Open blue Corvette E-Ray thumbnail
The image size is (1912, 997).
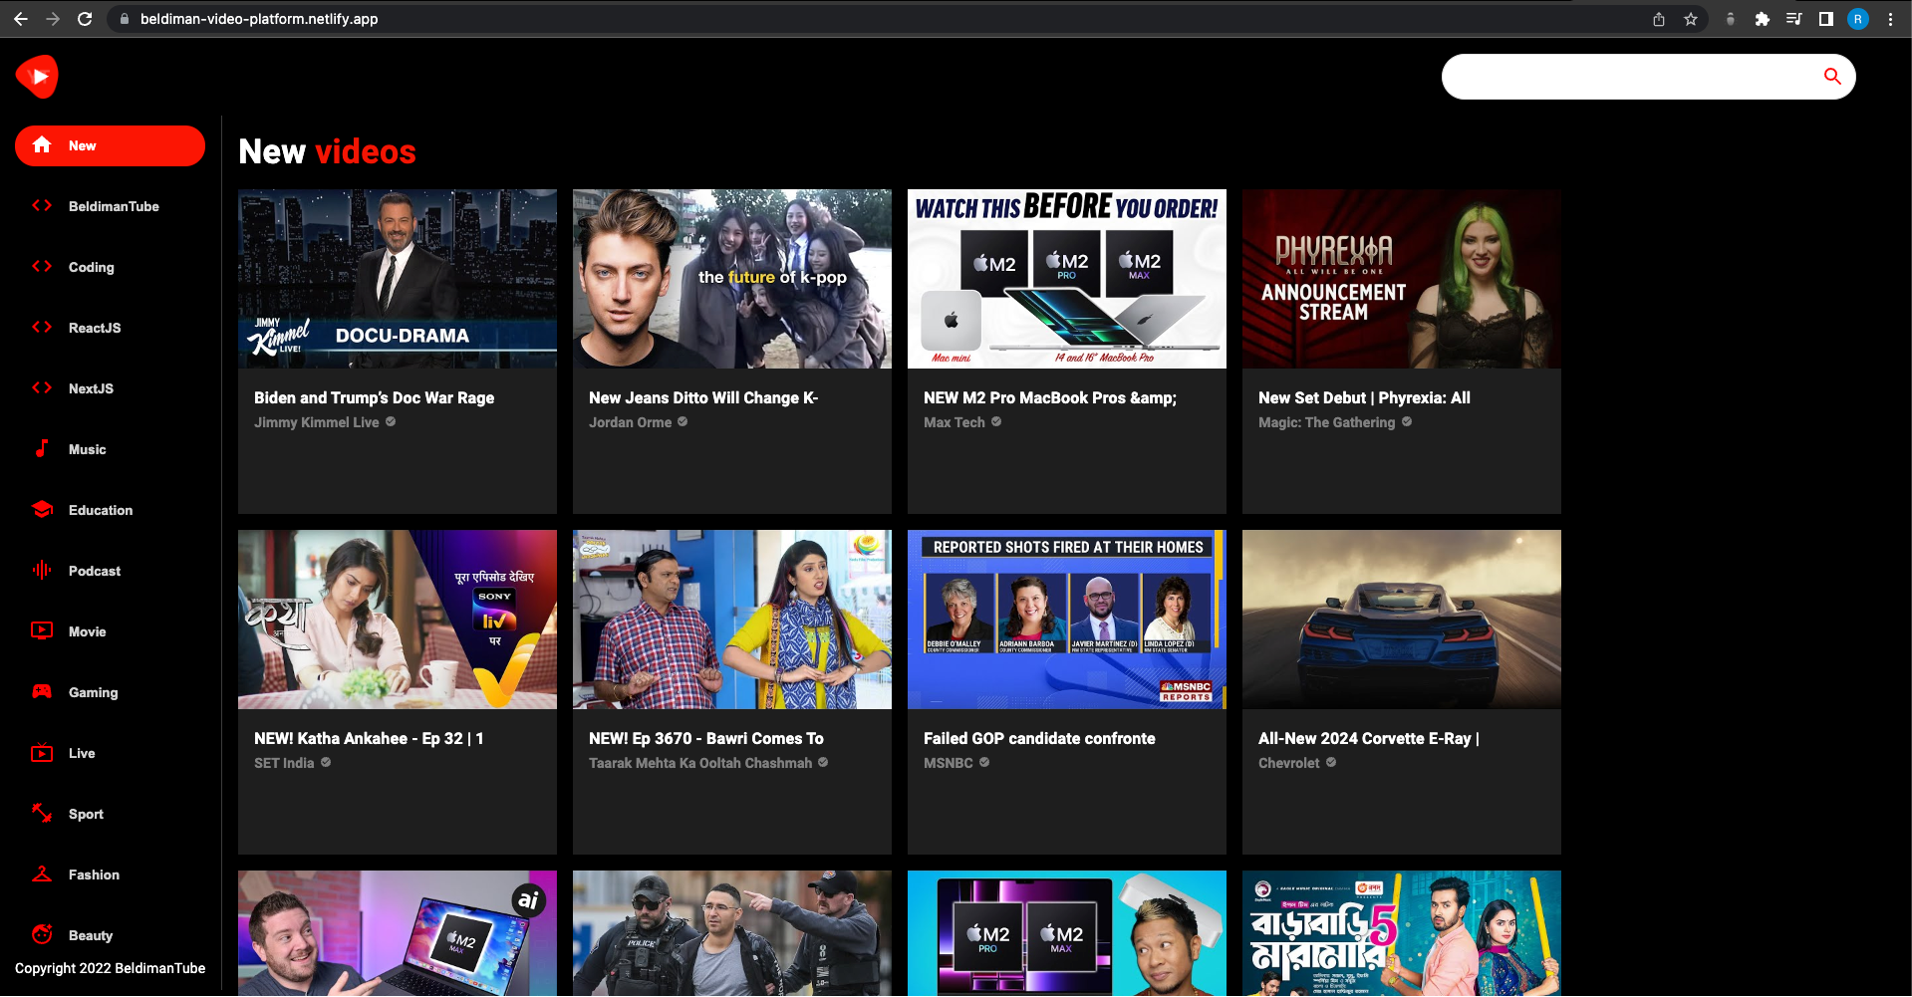1402,620
